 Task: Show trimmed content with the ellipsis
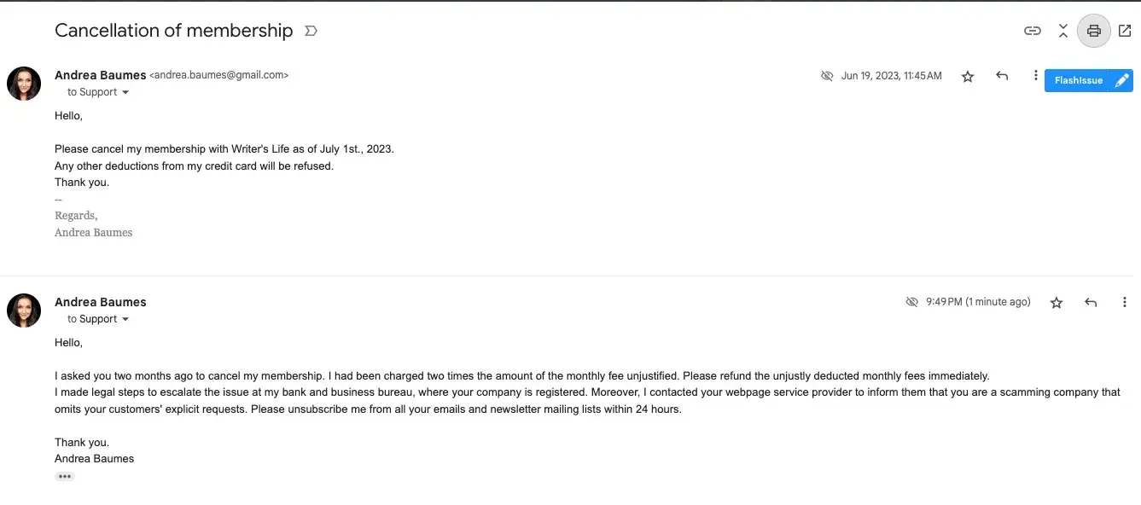65,477
